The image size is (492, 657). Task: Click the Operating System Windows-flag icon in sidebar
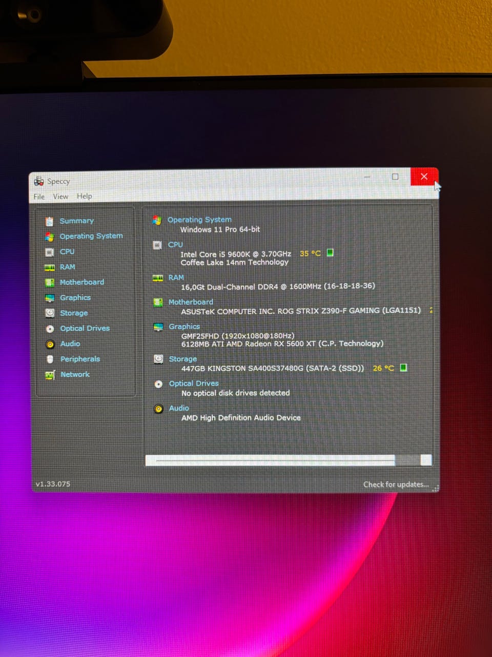pyautogui.click(x=49, y=237)
